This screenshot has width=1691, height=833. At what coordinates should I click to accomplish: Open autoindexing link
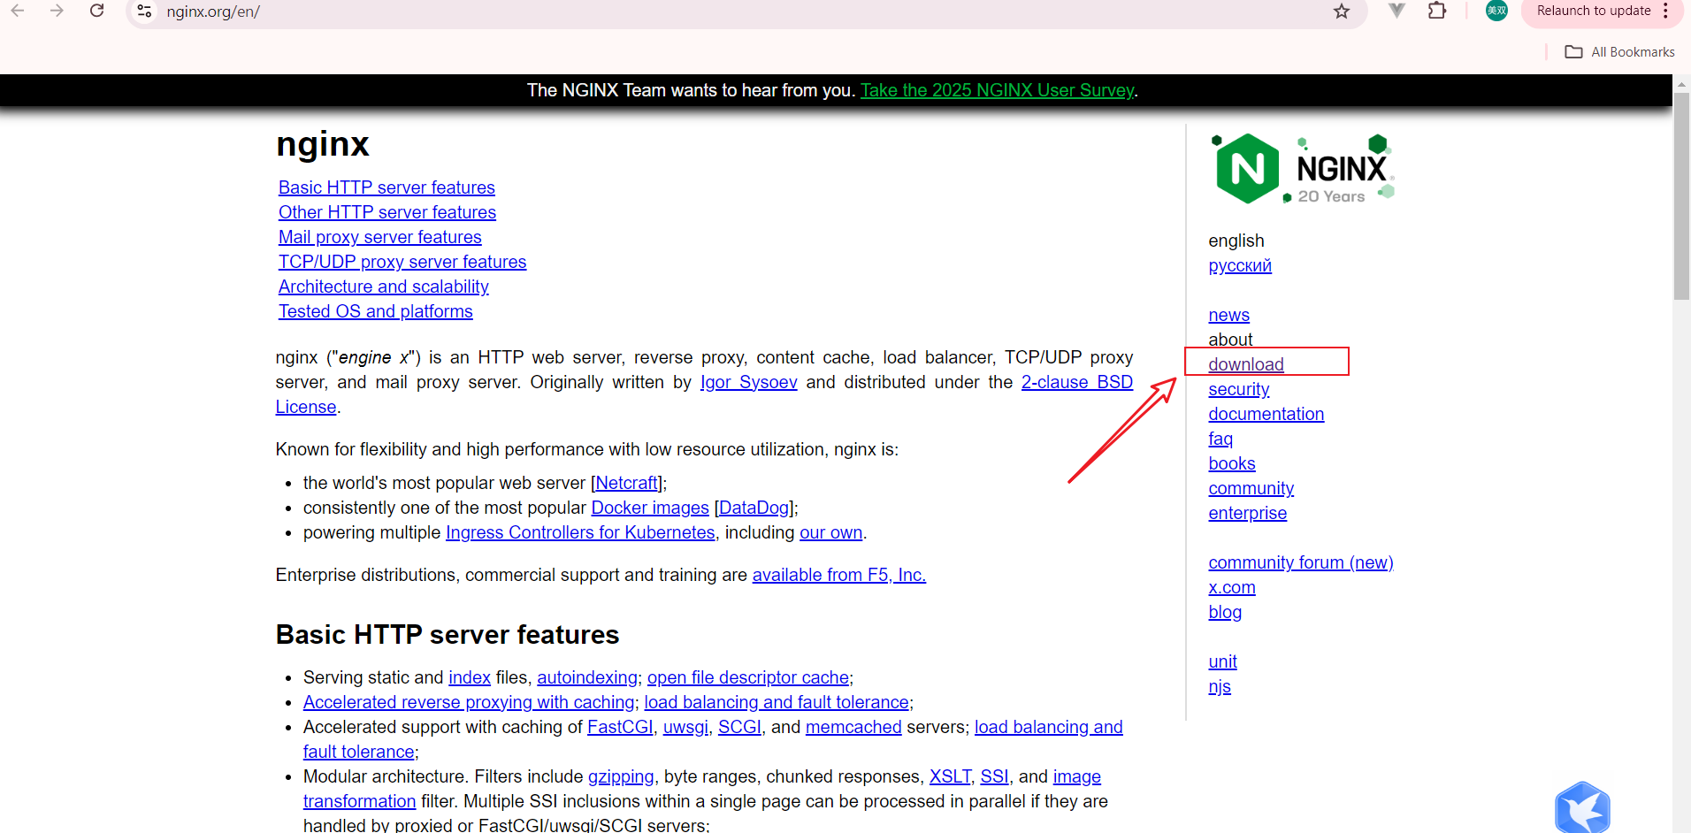coord(587,677)
